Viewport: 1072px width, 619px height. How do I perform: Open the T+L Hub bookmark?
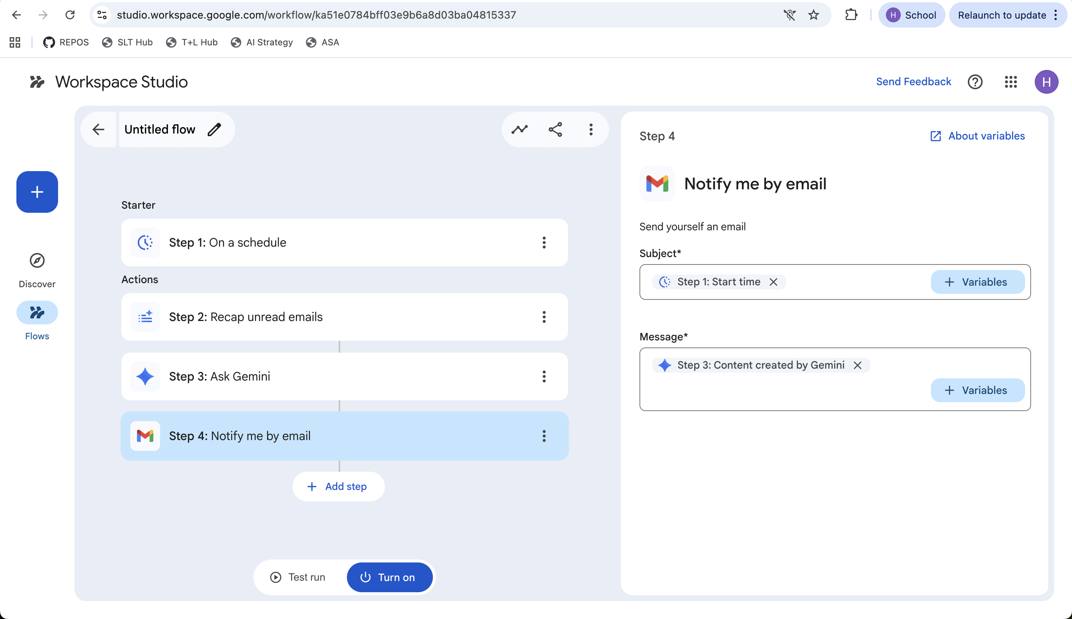192,42
